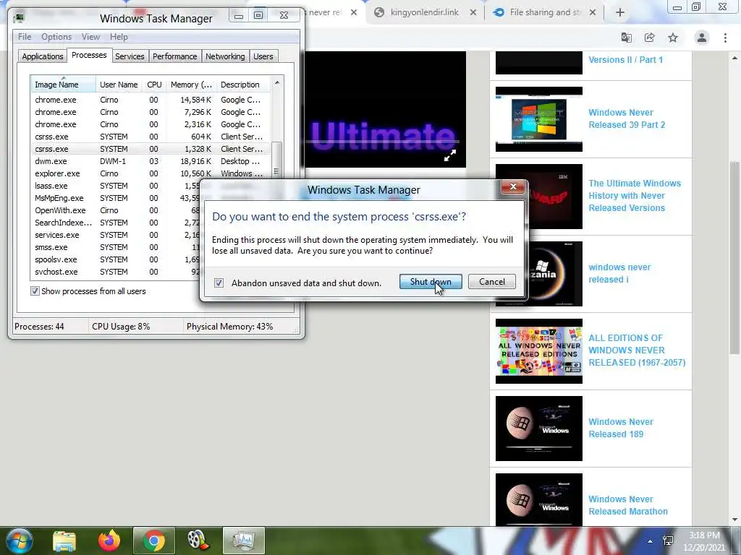Screen dimensions: 741x555
Task: Switch to the Users tab
Action: (263, 56)
